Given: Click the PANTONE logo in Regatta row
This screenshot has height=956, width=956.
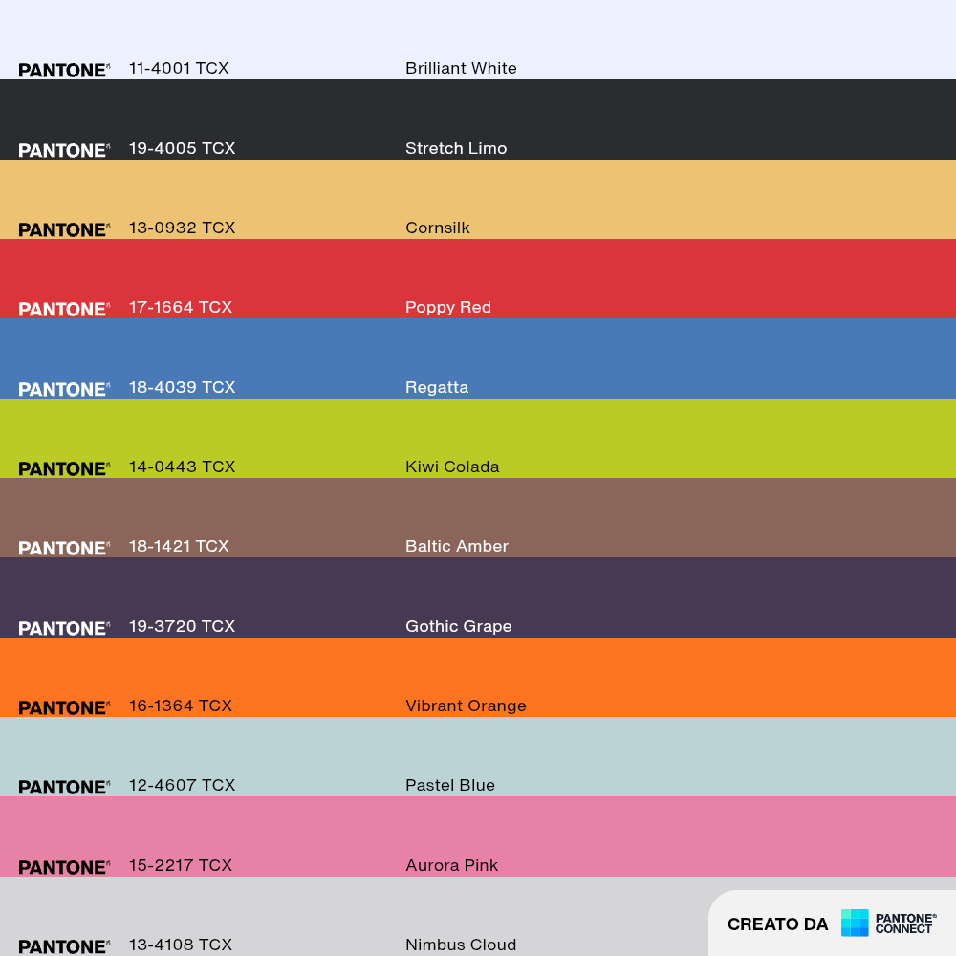Looking at the screenshot, I should pos(64,390).
